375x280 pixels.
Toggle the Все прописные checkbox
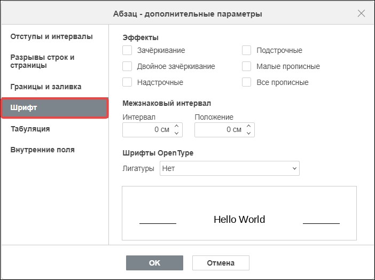(246, 82)
